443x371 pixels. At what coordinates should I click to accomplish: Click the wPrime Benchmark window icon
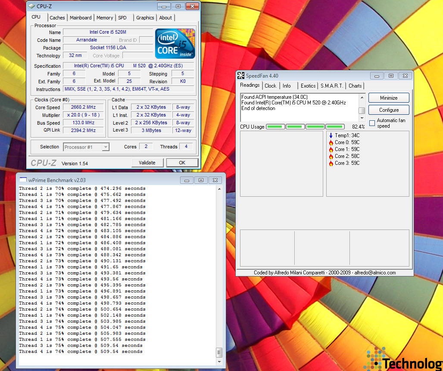(x=23, y=180)
